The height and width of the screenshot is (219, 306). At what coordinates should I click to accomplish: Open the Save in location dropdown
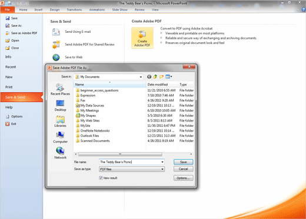[141, 77]
